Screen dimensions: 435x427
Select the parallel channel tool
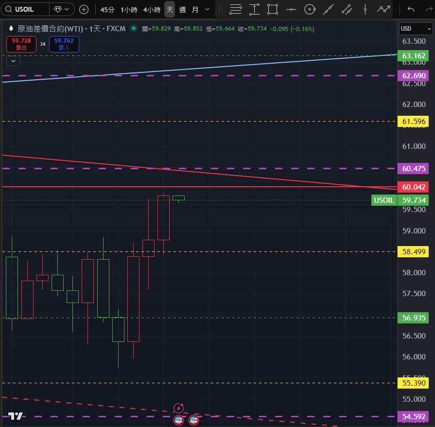click(347, 9)
